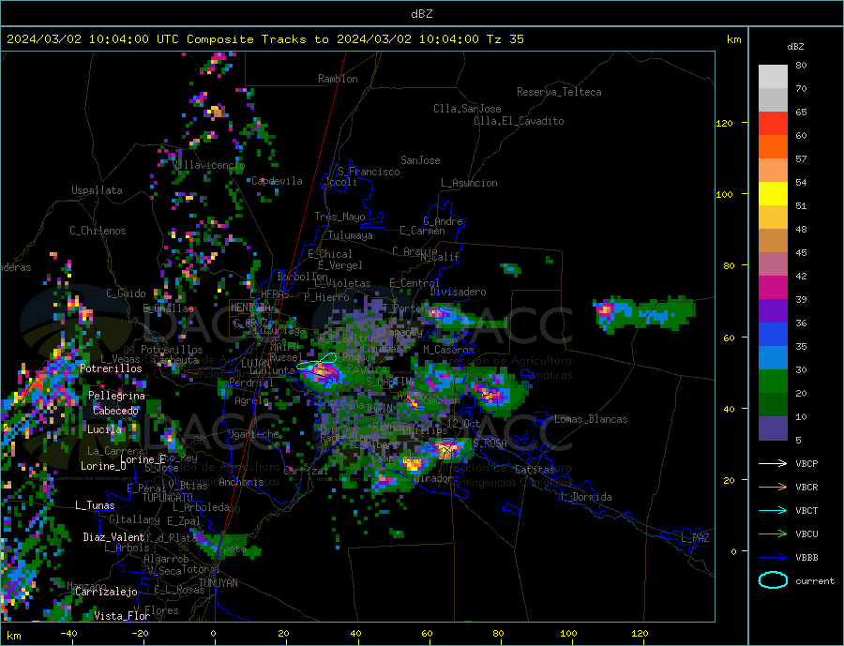The height and width of the screenshot is (646, 844).
Task: Click the '120' tick on vertical axis
Action: (724, 123)
